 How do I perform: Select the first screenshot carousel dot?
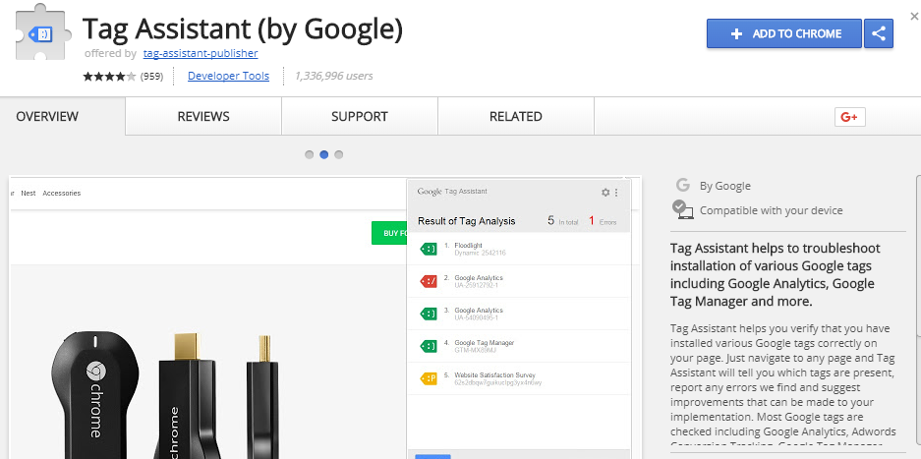tap(309, 154)
